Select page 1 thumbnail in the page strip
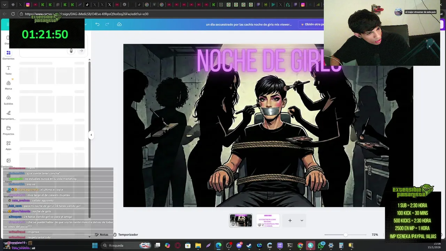446x251 pixels. coord(241,220)
